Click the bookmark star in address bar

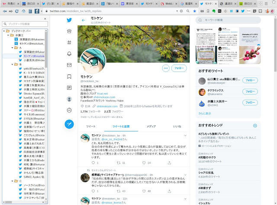[x=194, y=11]
